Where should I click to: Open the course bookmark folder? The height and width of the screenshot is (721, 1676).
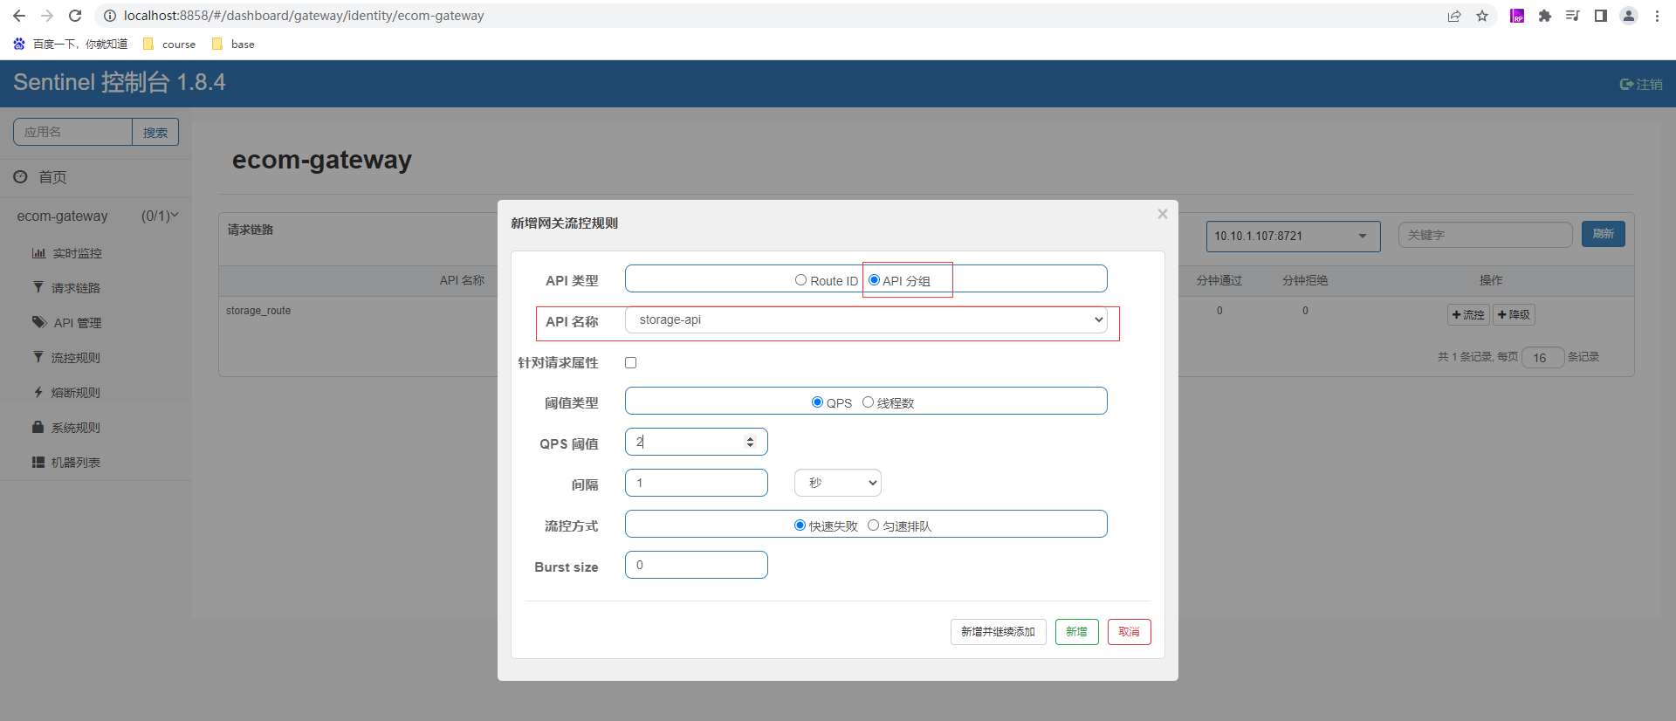pyautogui.click(x=169, y=44)
